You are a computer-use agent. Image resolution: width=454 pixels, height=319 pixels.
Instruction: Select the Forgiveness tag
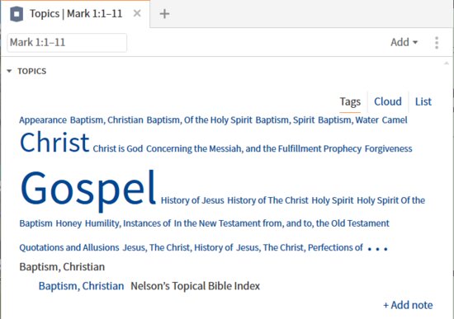(388, 148)
